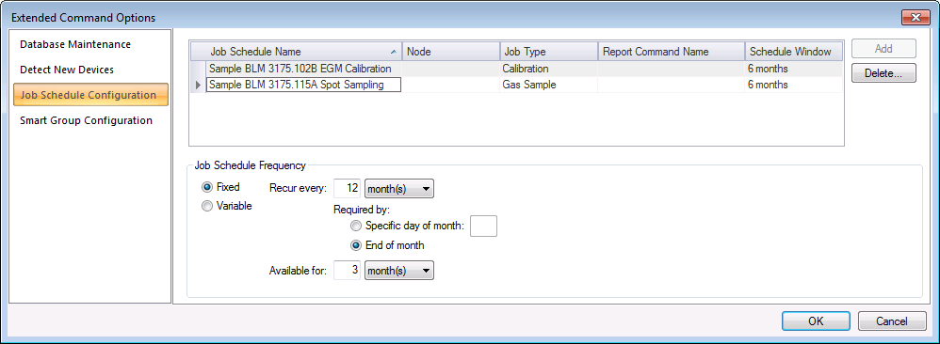The image size is (940, 344).
Task: Click the Calibration job type cell
Action: 549,69
